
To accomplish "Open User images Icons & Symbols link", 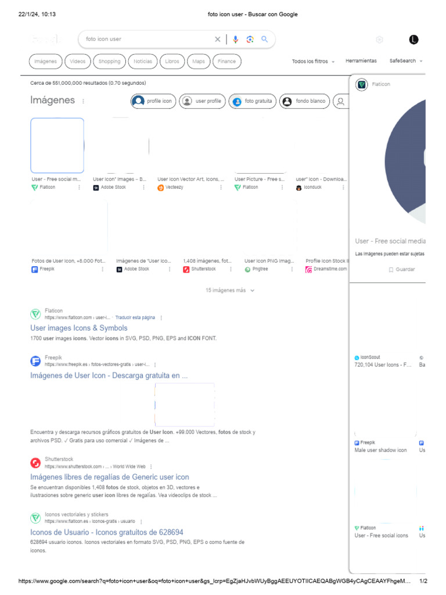I will click(79, 328).
